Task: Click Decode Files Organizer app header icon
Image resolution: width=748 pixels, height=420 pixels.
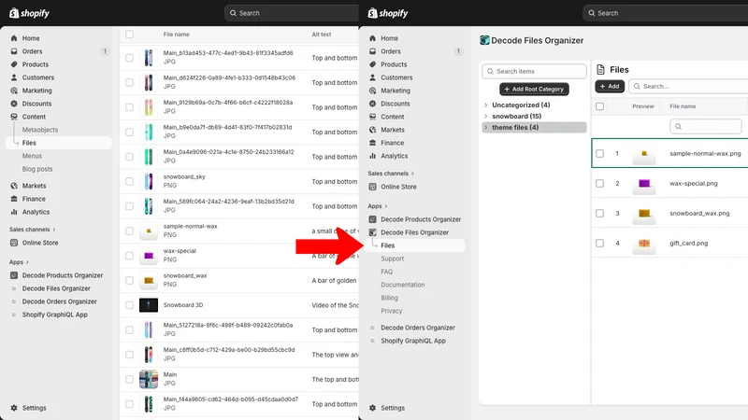Action: (484, 40)
